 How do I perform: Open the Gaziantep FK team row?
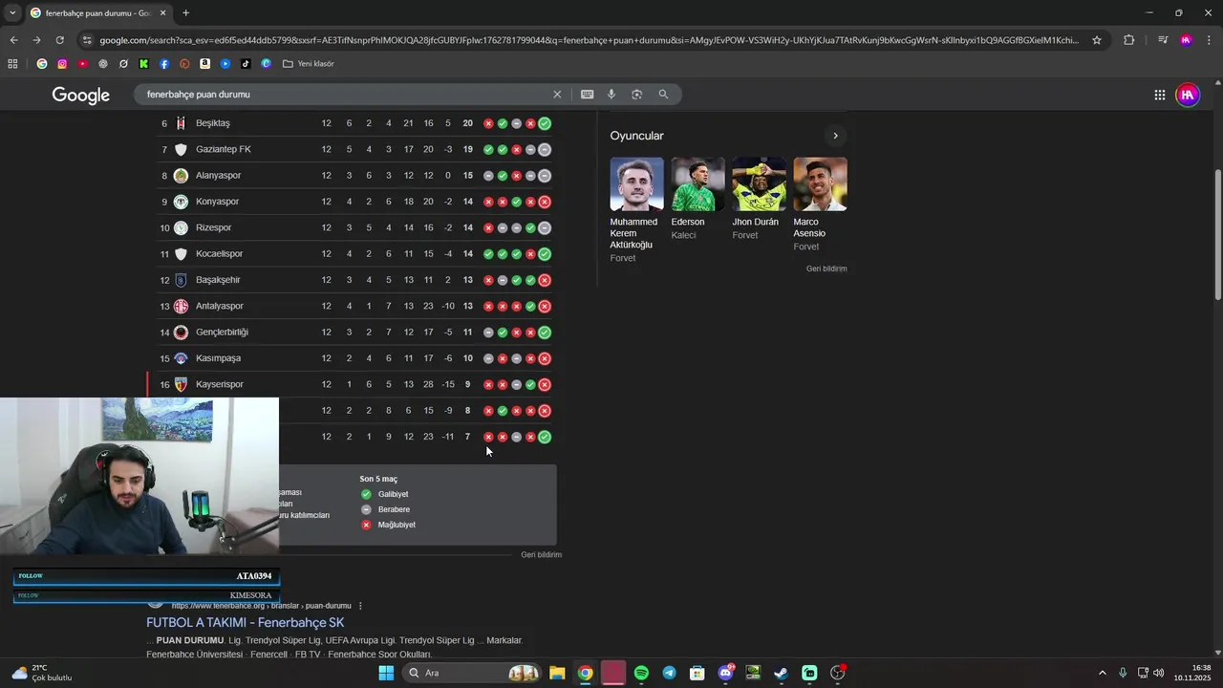pos(355,149)
